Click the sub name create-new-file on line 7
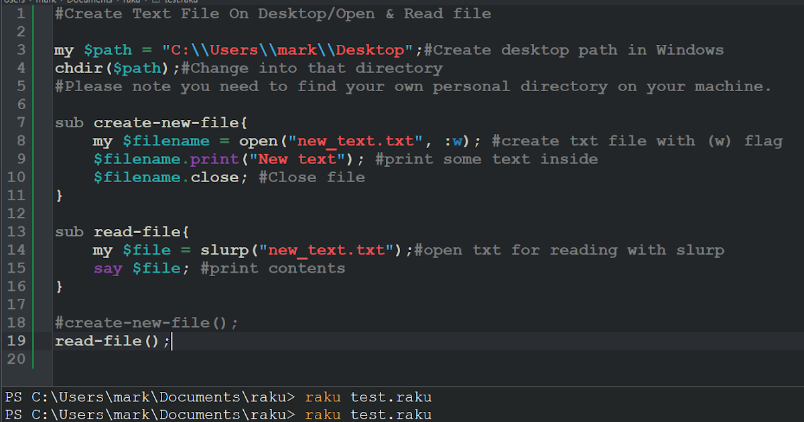 [166, 123]
